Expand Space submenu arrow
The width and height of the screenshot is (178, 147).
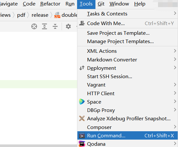pyautogui.click(x=175, y=101)
